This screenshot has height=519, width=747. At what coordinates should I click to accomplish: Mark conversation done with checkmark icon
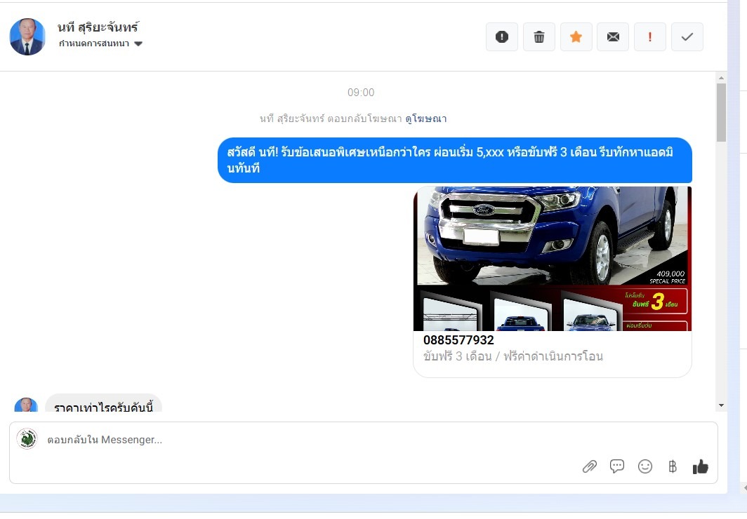[687, 36]
